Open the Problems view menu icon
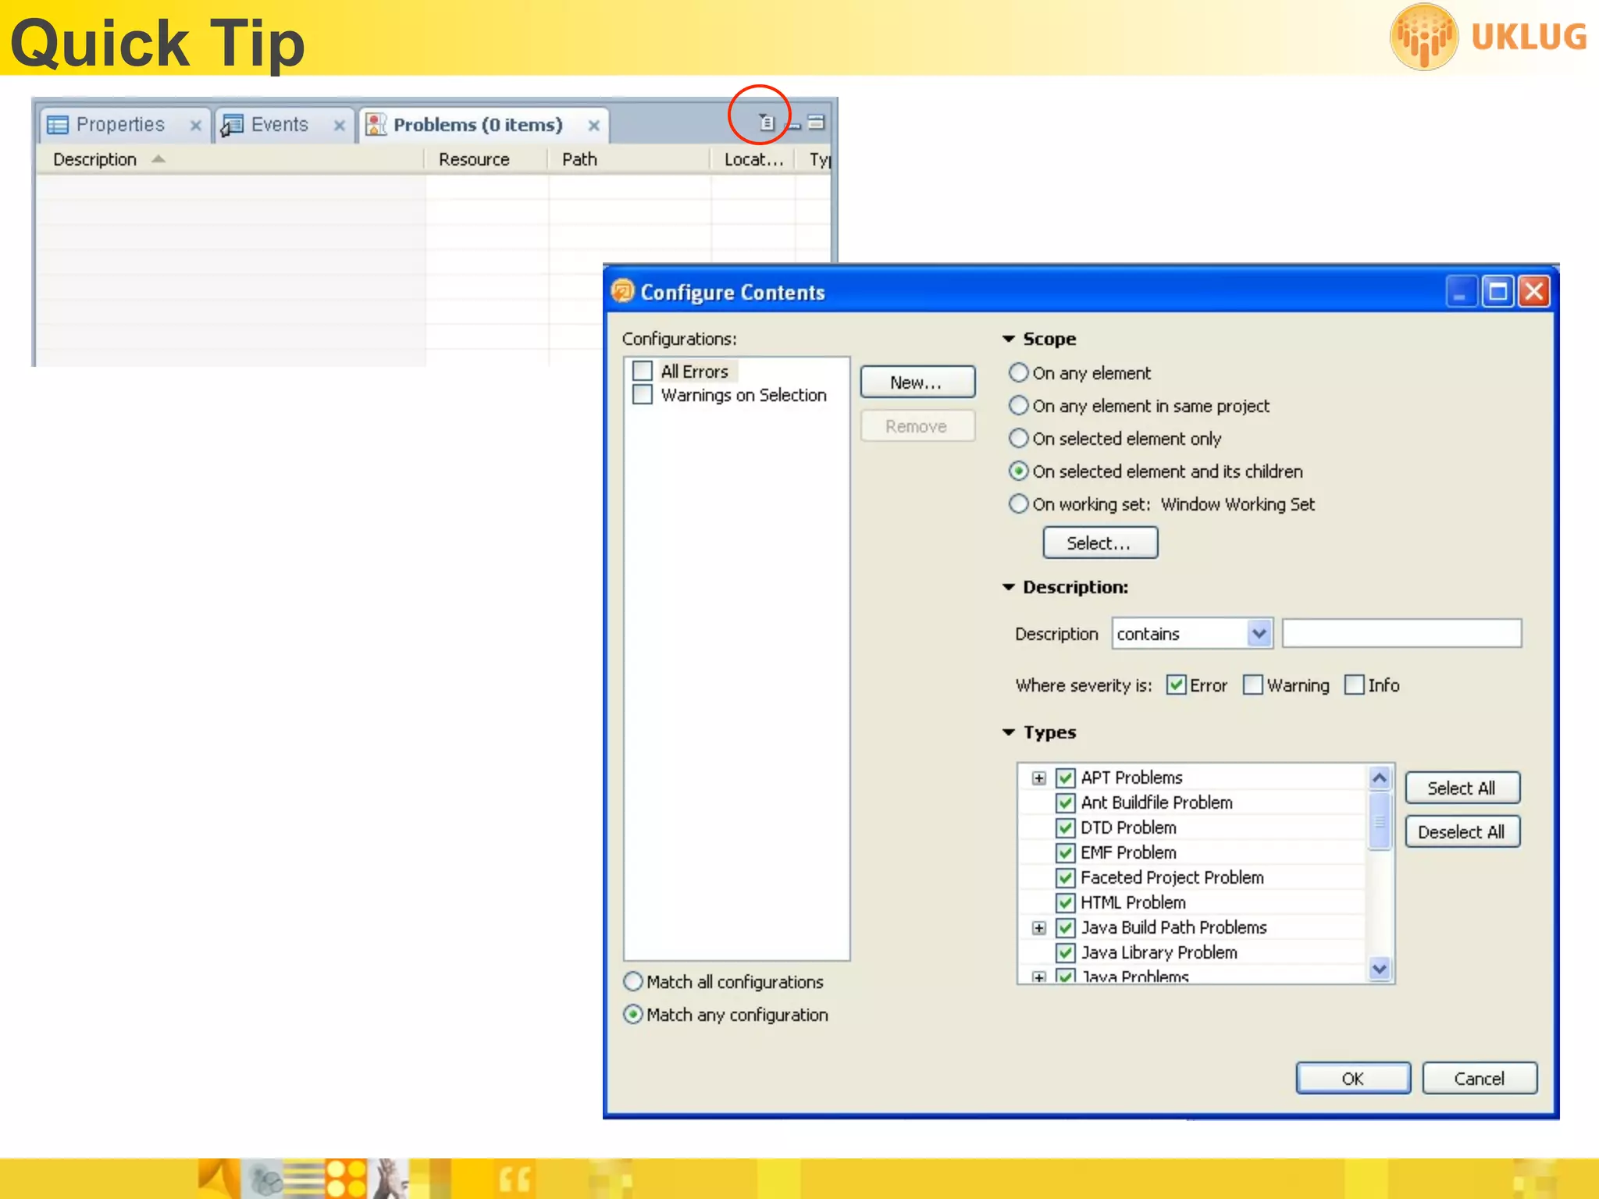 pyautogui.click(x=767, y=123)
